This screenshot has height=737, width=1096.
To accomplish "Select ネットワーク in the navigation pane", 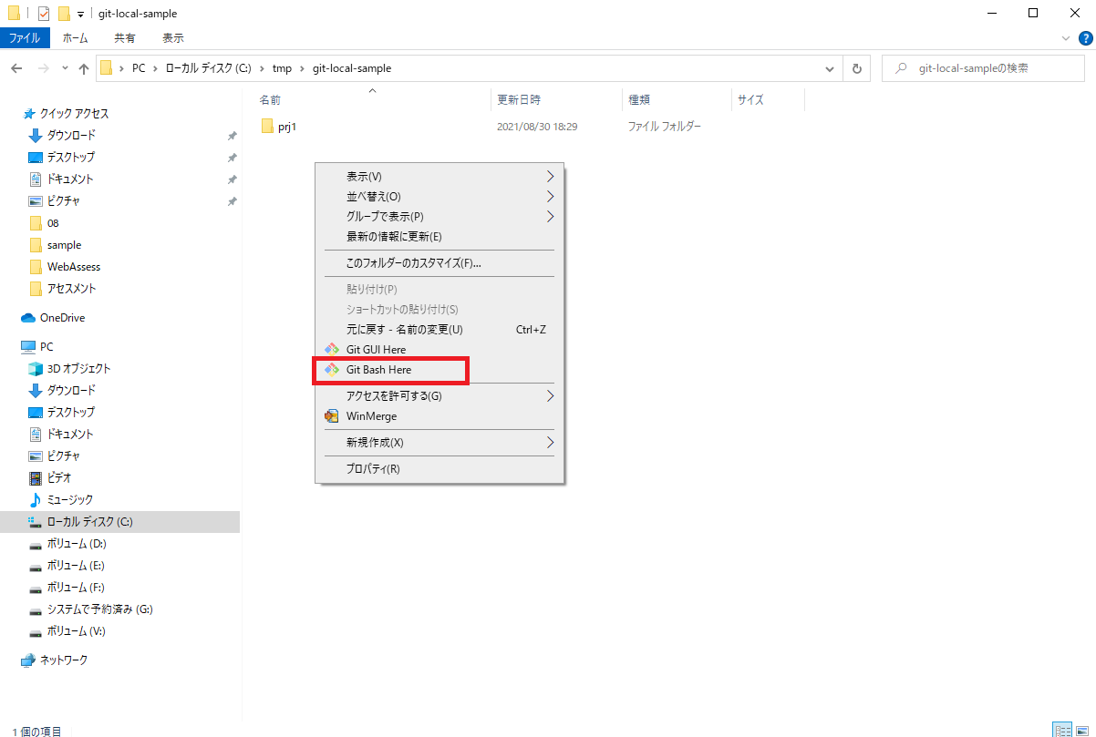I will click(63, 660).
